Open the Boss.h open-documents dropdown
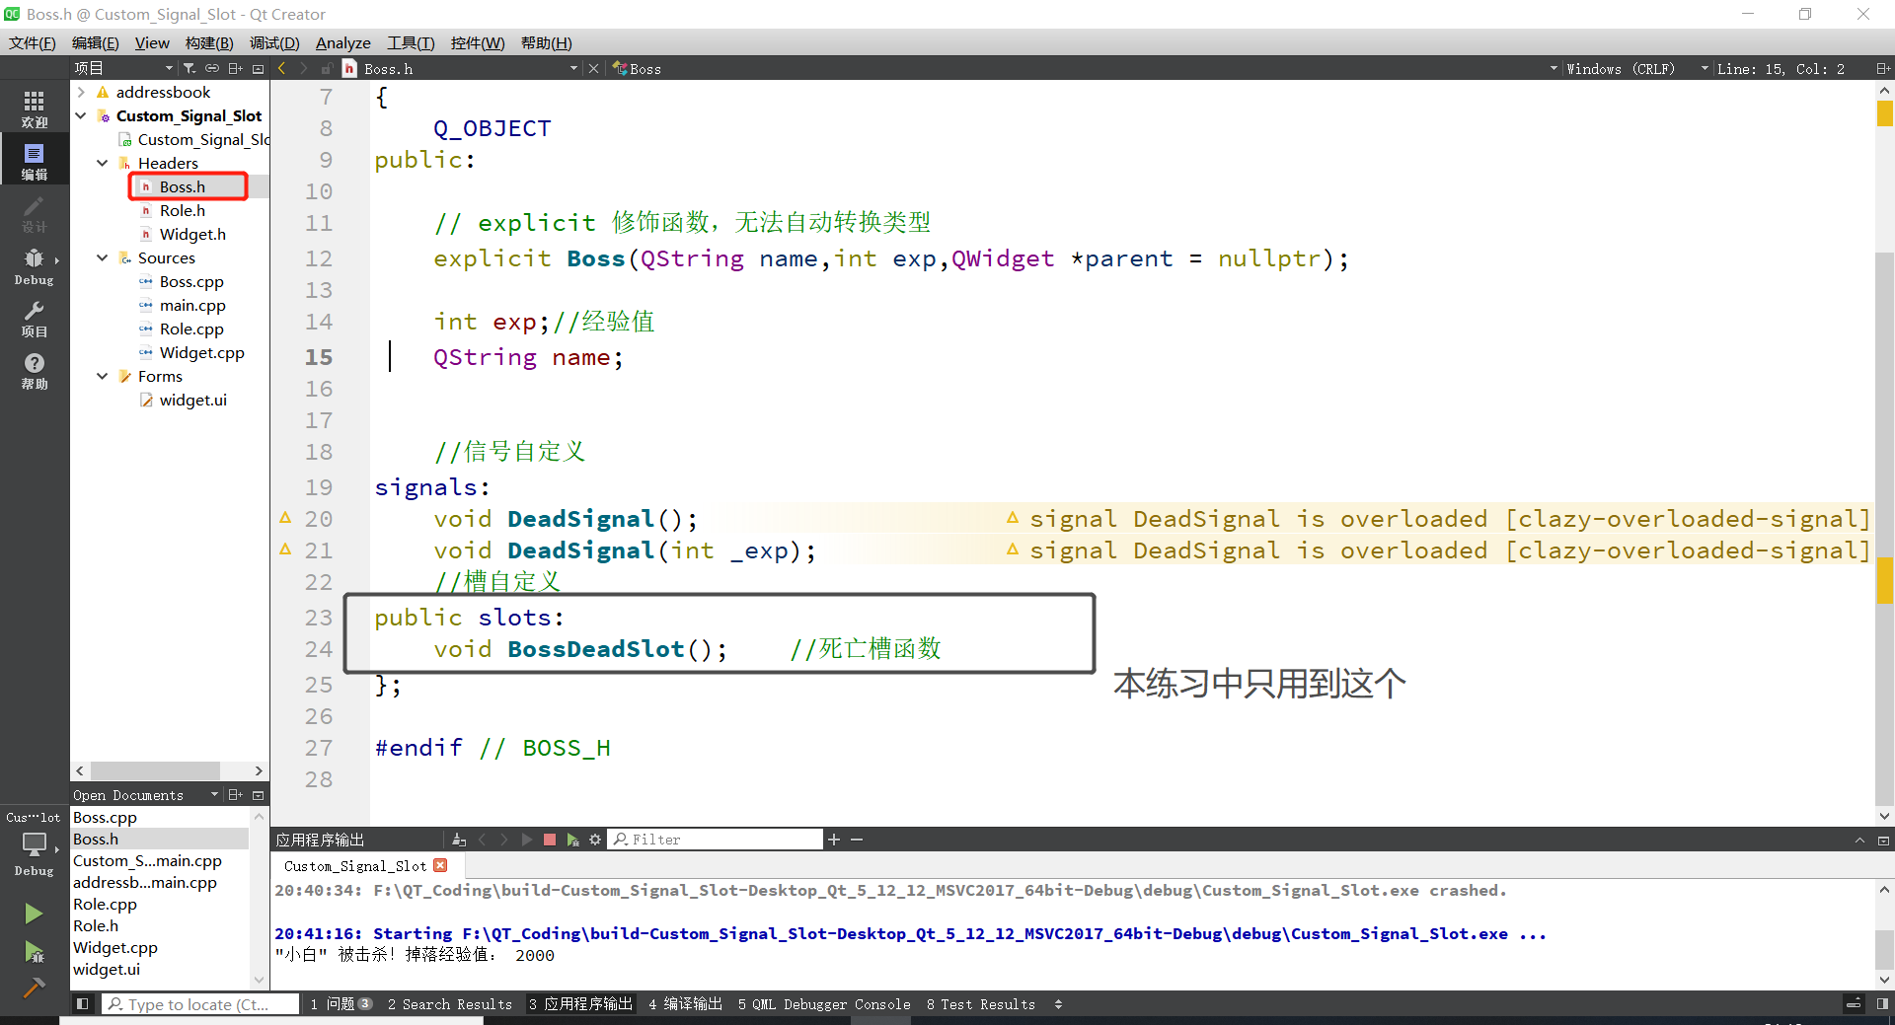The width and height of the screenshot is (1895, 1025). [573, 68]
